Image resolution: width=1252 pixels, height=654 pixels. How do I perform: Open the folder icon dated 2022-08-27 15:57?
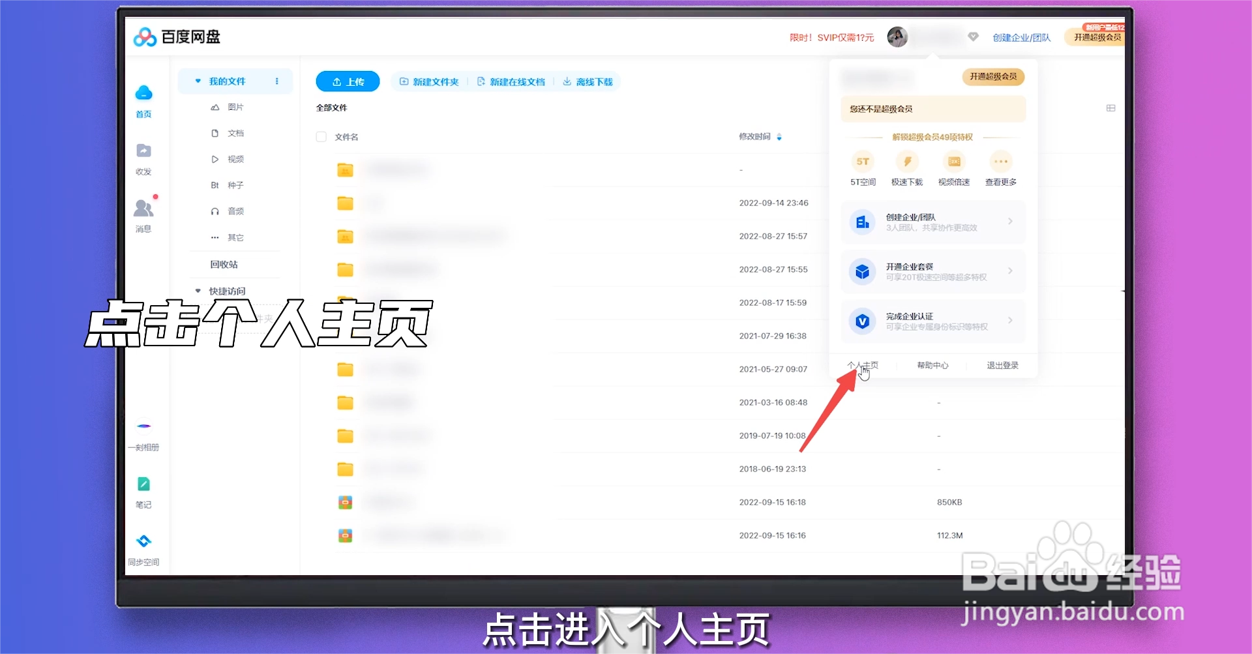pyautogui.click(x=345, y=237)
